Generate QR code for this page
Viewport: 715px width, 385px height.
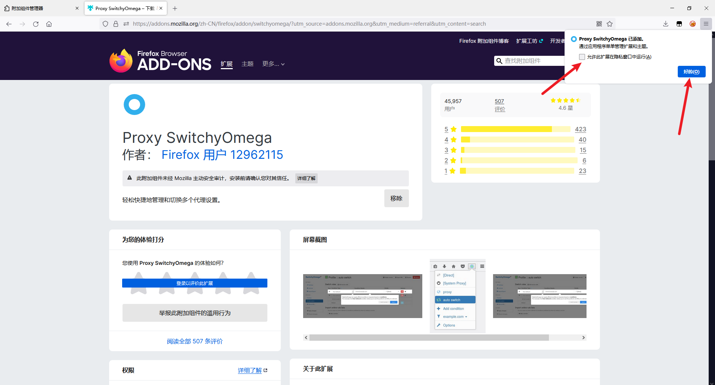click(599, 24)
